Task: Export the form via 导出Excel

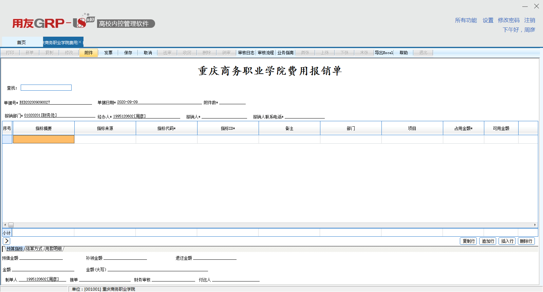Action: [x=384, y=53]
